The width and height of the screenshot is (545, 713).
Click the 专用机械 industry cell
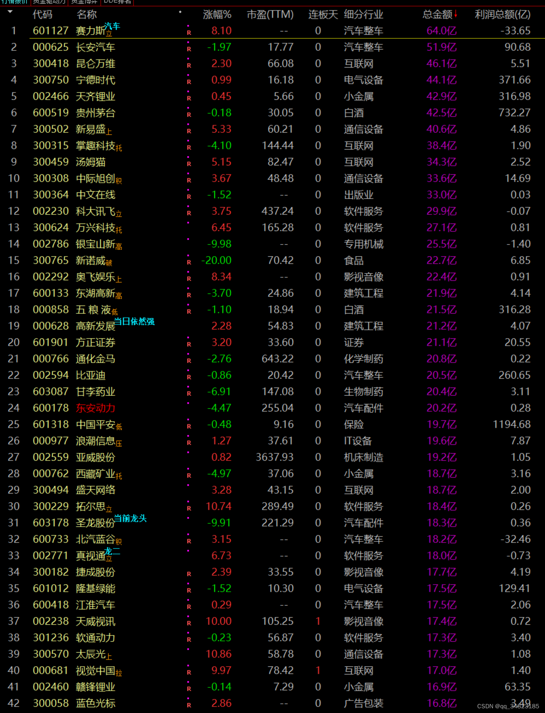[x=363, y=244]
